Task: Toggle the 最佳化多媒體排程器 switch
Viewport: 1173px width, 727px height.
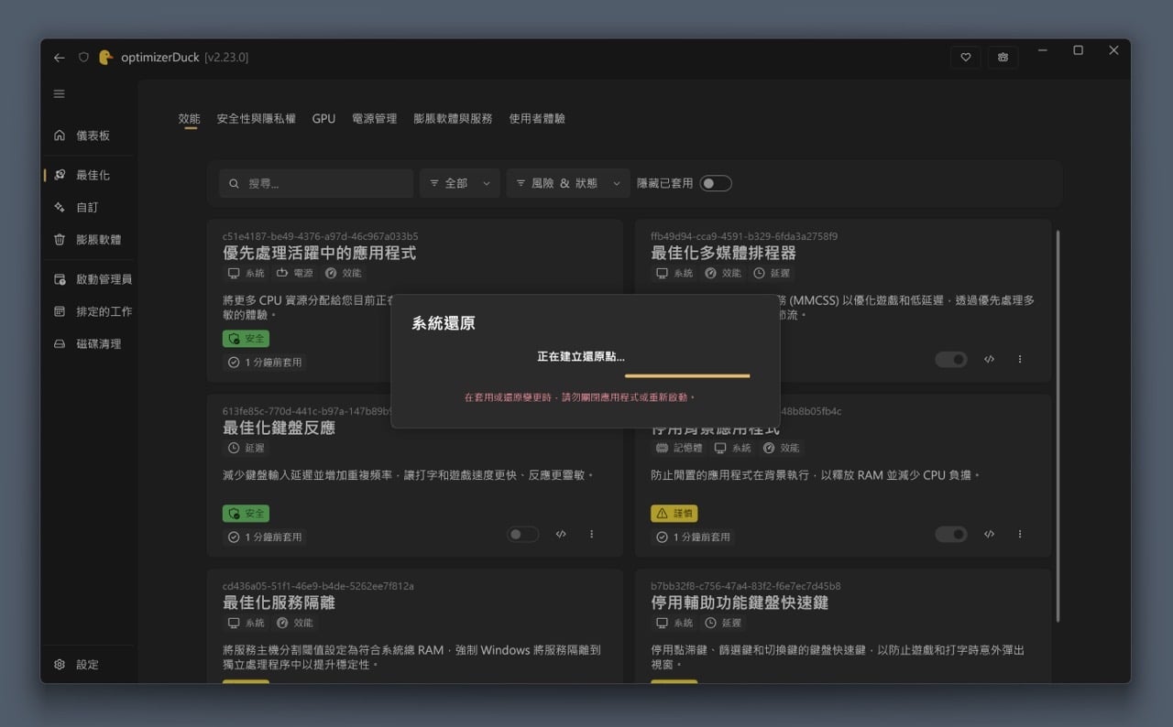Action: pos(951,360)
